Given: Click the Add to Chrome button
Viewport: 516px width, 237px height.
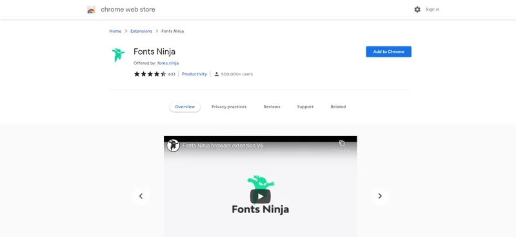Looking at the screenshot, I should [389, 52].
